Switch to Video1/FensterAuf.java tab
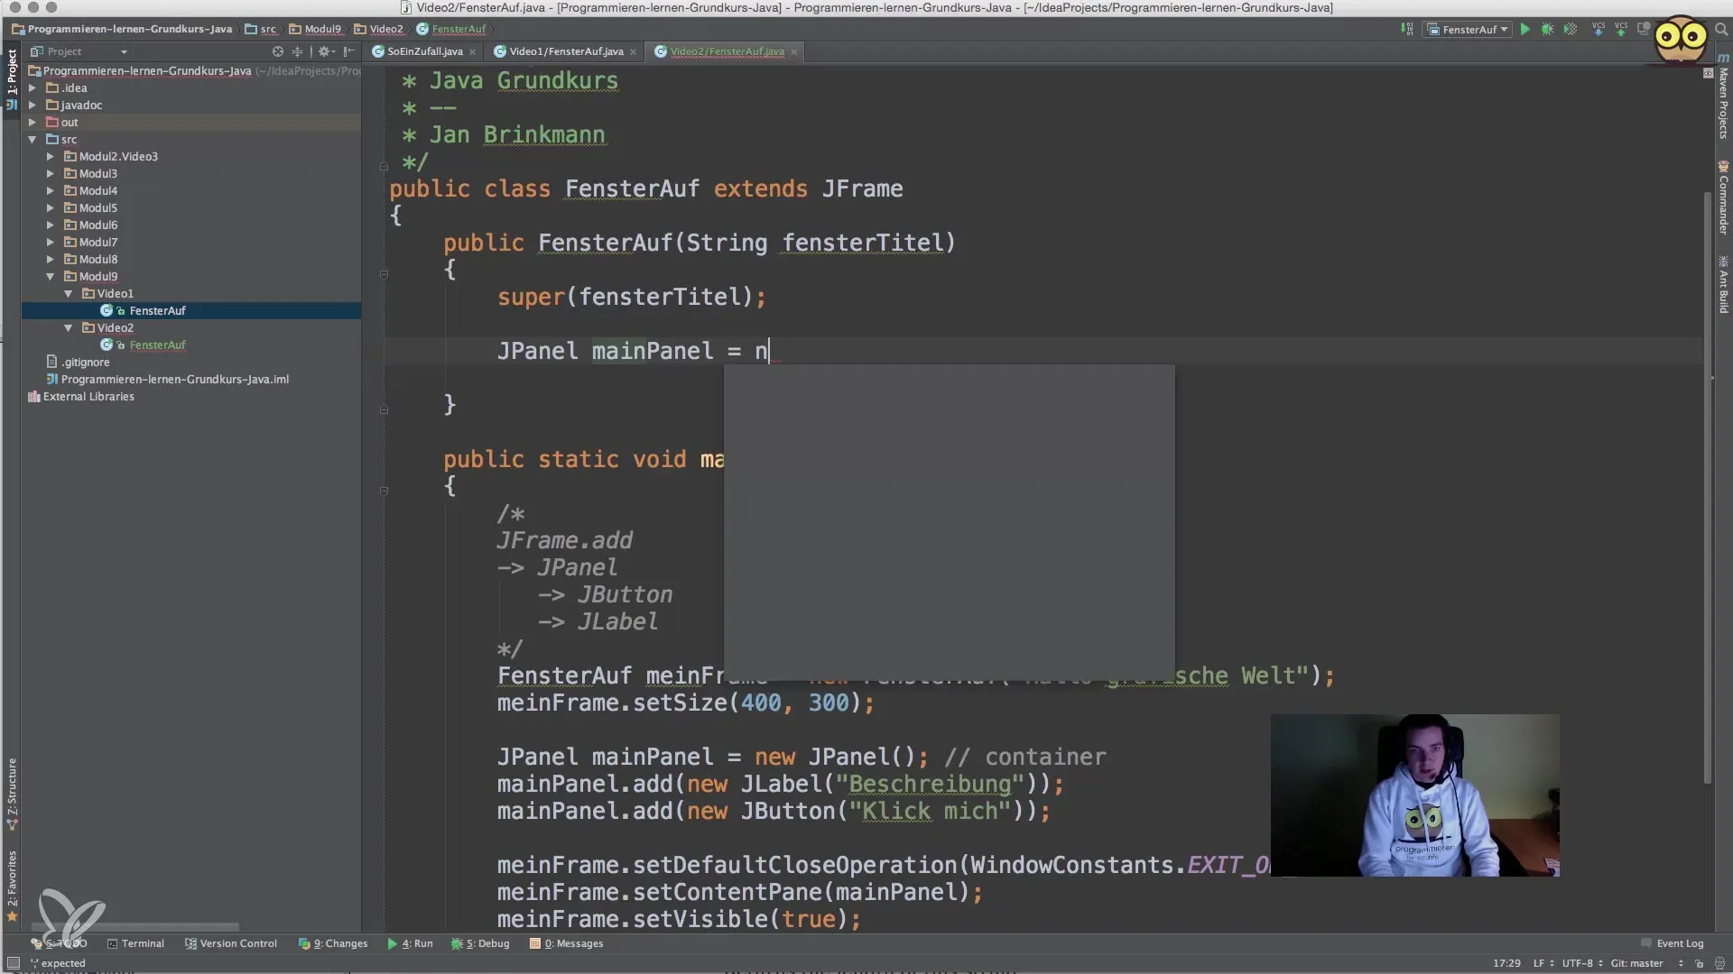Image resolution: width=1733 pixels, height=974 pixels. 565,51
